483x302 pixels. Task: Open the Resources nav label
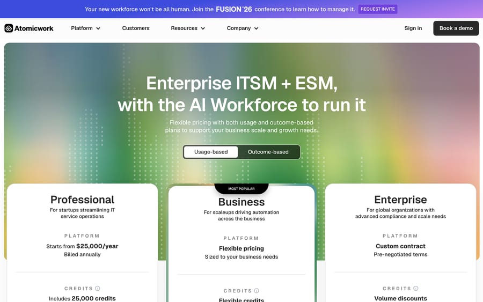click(x=184, y=28)
